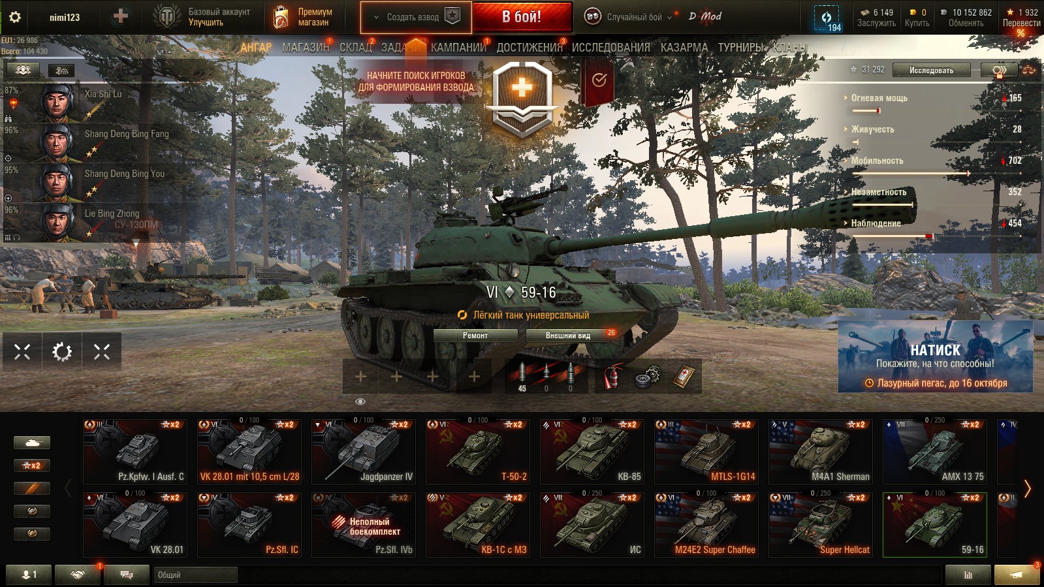Select the AMX 13 75 tank thumbnail
This screenshot has height=587, width=1044.
(934, 452)
